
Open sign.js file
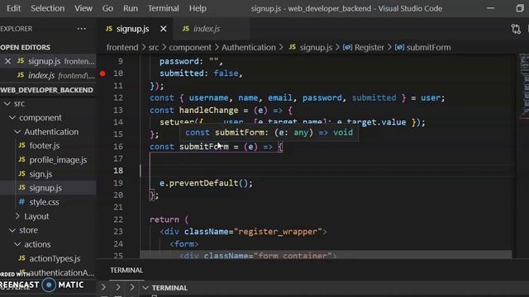[41, 174]
